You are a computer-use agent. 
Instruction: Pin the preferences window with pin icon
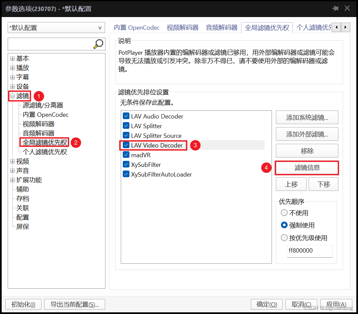(x=335, y=8)
